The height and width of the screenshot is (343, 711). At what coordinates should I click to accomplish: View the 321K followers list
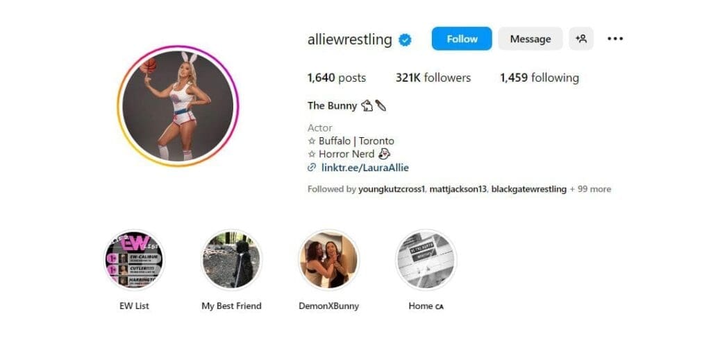(433, 78)
